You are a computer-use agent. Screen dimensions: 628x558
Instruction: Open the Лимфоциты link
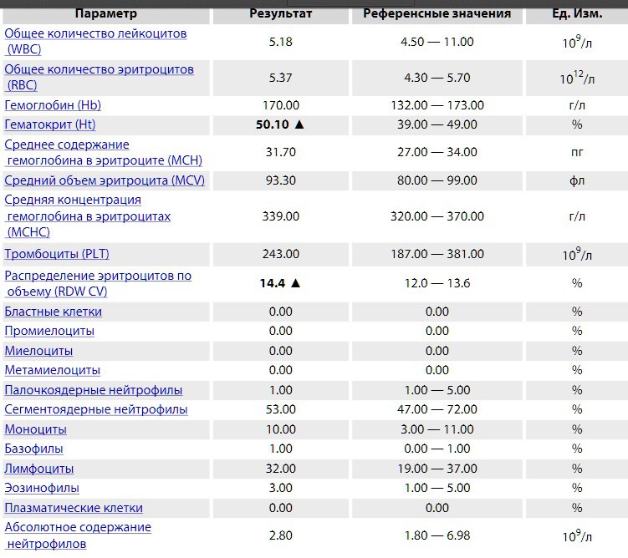(x=39, y=469)
